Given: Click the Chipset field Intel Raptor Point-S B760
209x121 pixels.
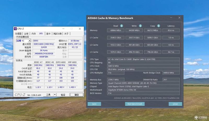Looking at the screenshot, I should (143, 86).
